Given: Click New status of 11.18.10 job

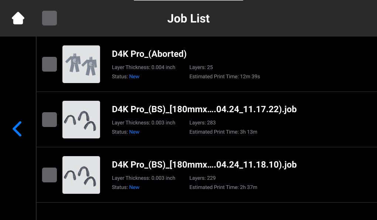Looking at the screenshot, I should pos(134,187).
